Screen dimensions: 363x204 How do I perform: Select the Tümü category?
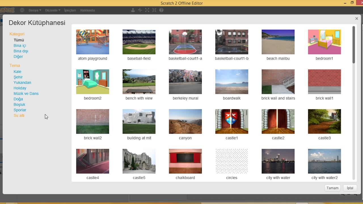(19, 40)
